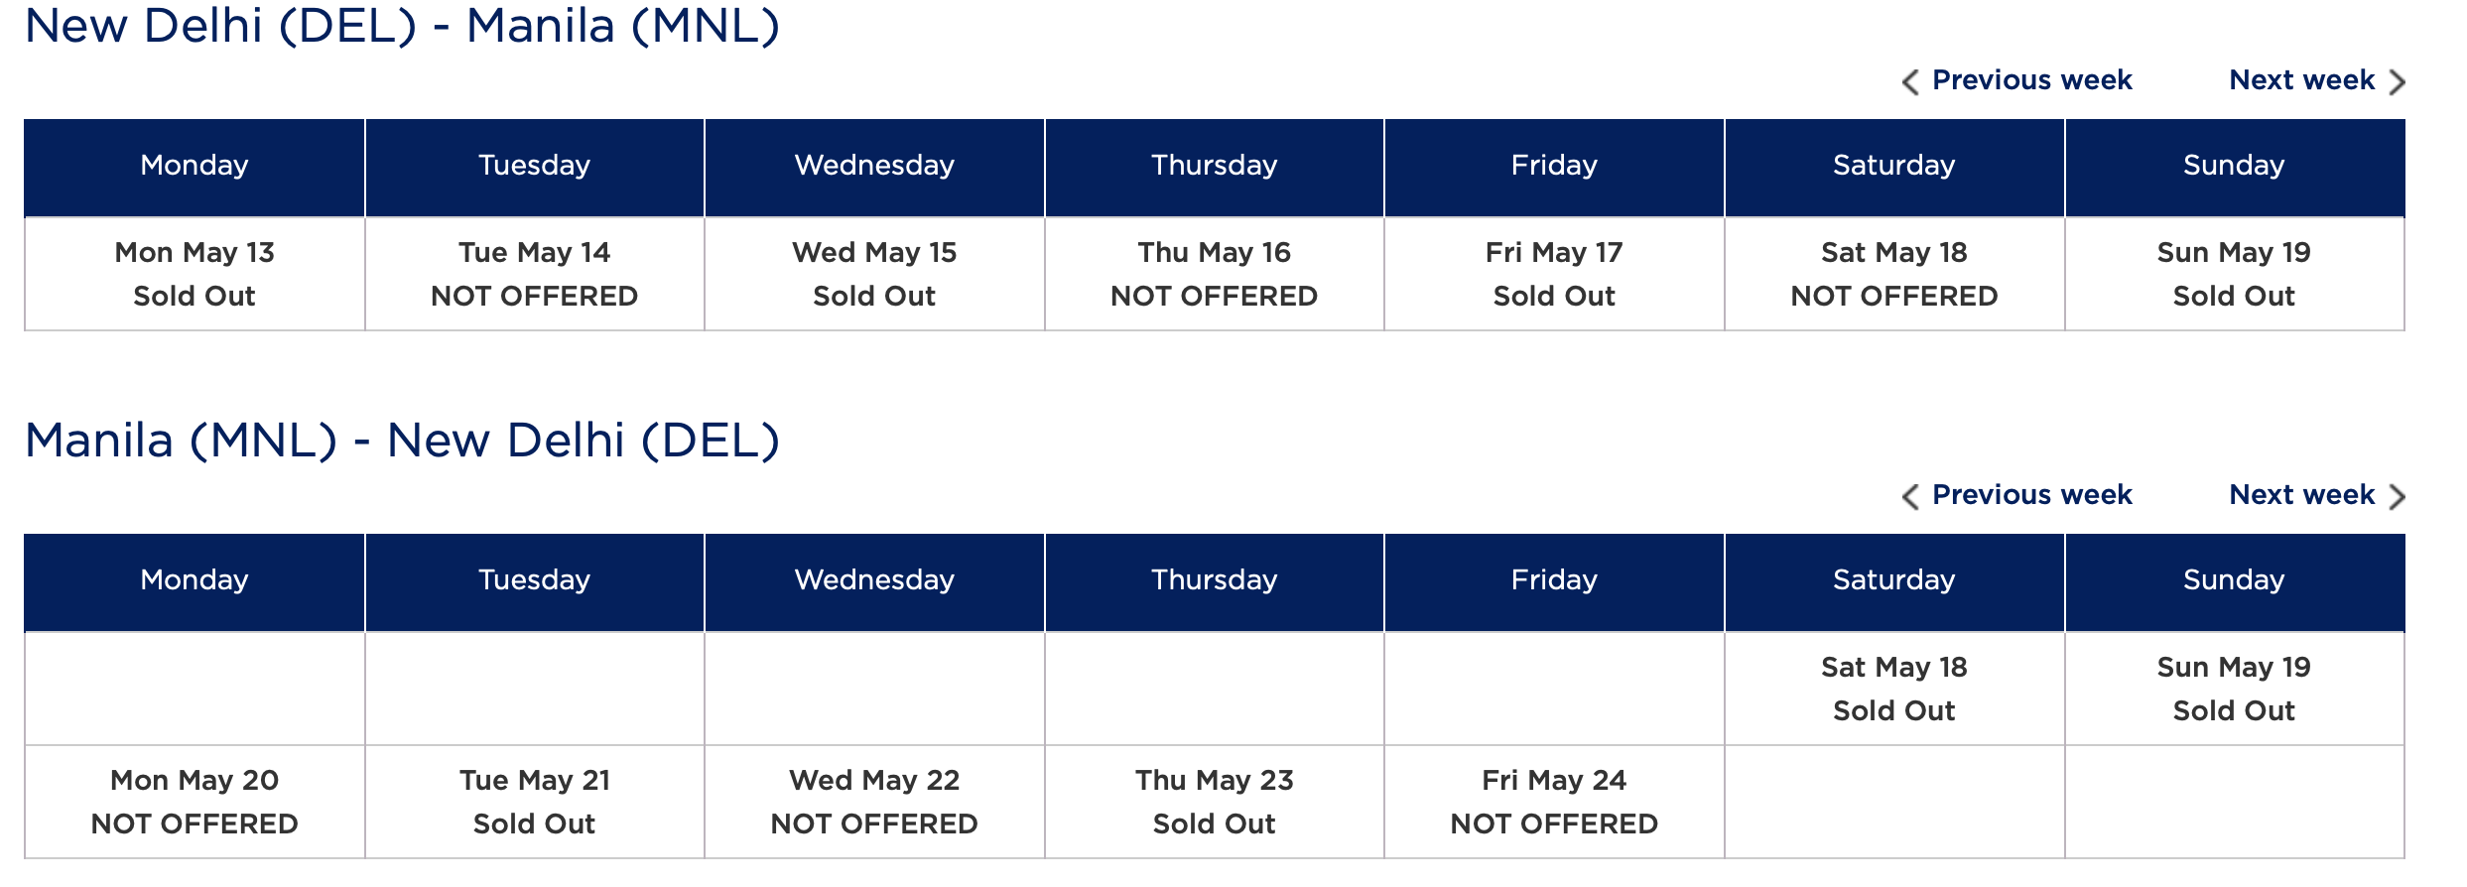Select Mon May 13 Sold Out cell

(195, 274)
